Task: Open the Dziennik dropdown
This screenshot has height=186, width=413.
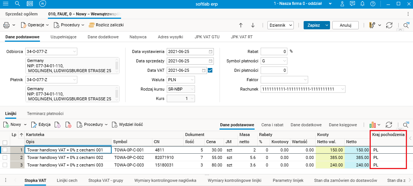Action: tap(281, 25)
